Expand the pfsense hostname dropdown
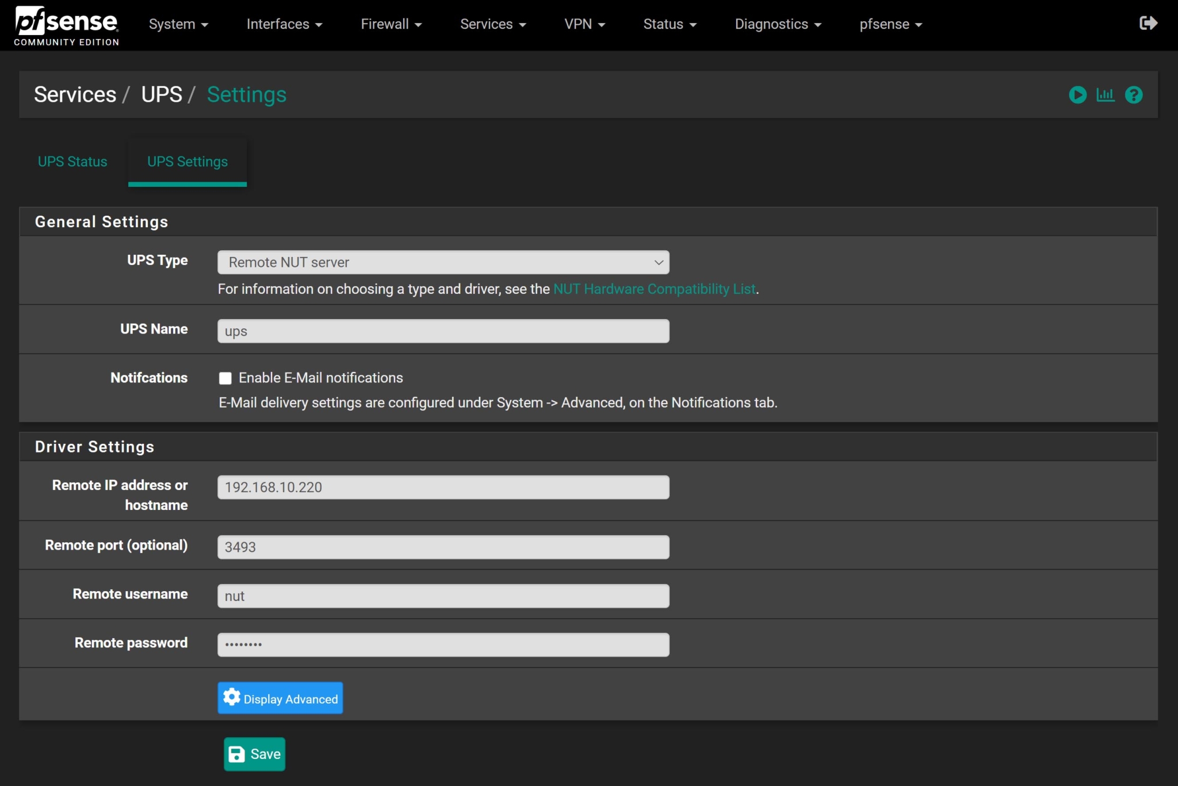The height and width of the screenshot is (786, 1178). [890, 24]
